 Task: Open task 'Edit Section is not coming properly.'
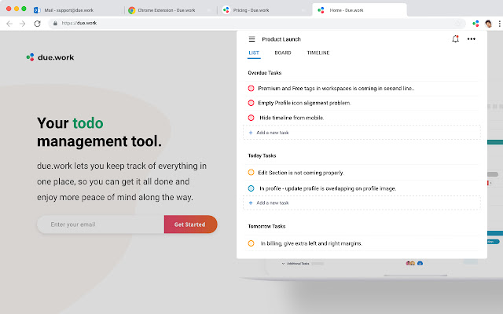point(300,173)
